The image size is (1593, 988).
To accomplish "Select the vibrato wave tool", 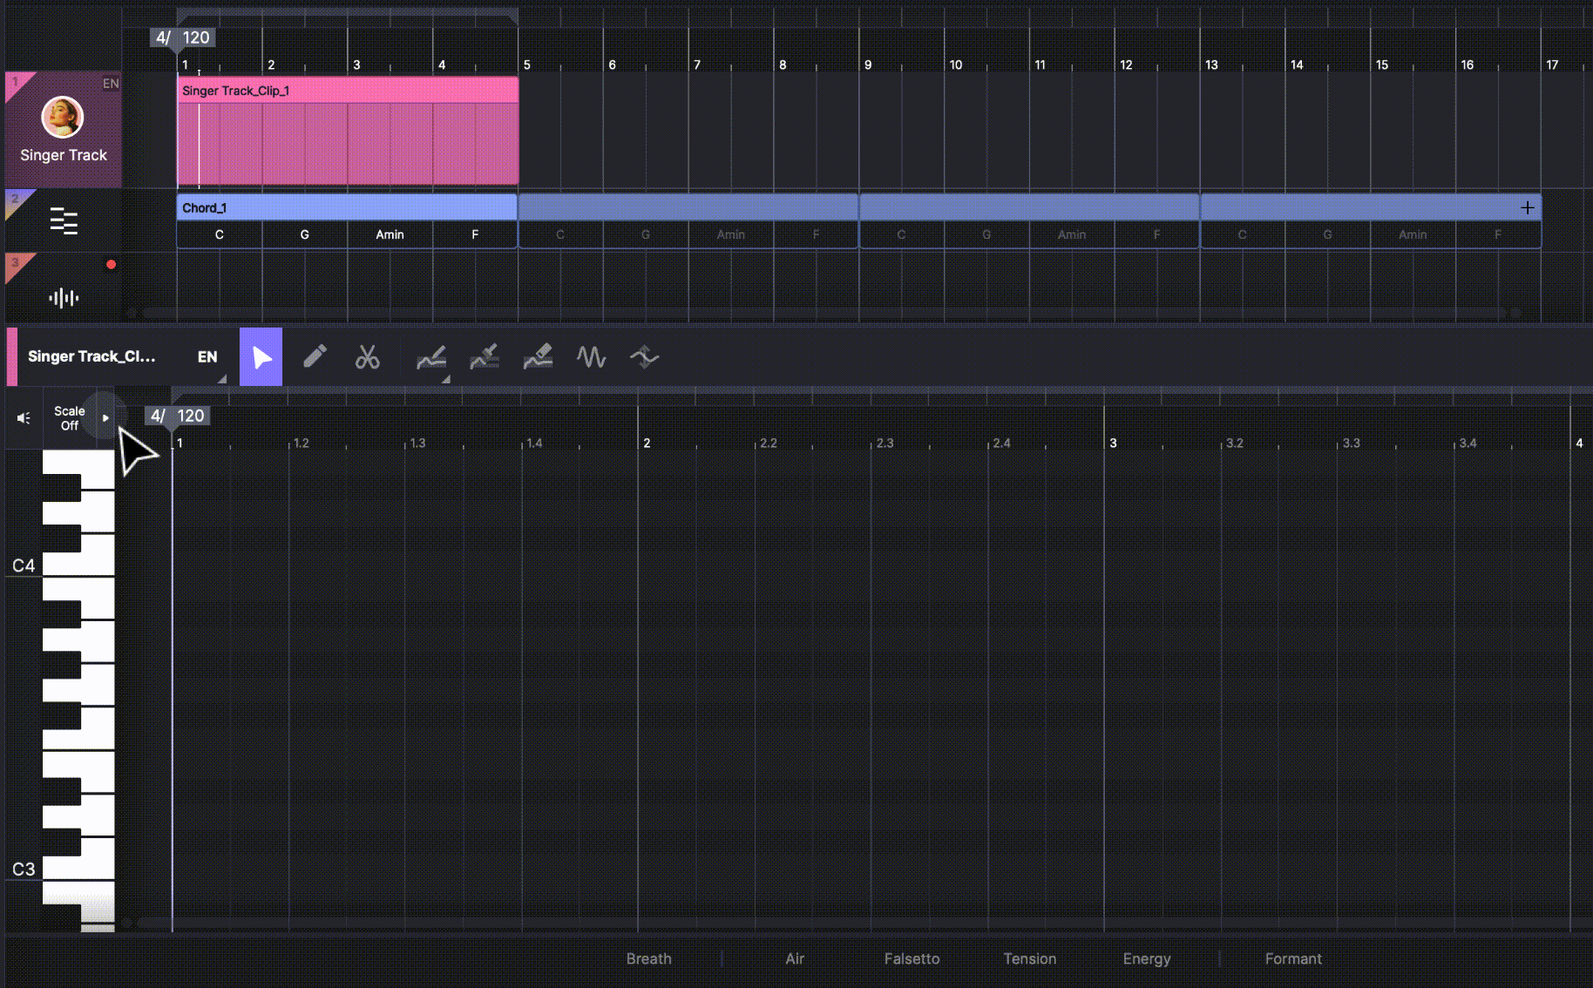I will point(591,357).
